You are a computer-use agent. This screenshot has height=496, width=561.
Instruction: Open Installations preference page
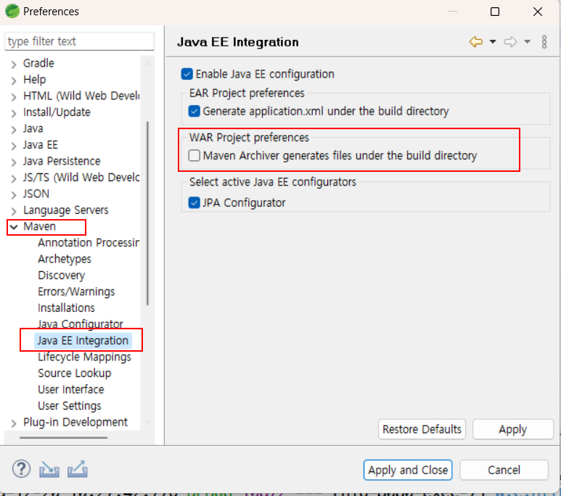66,308
